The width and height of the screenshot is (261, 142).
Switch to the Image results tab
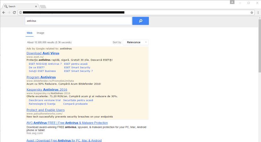point(41,33)
